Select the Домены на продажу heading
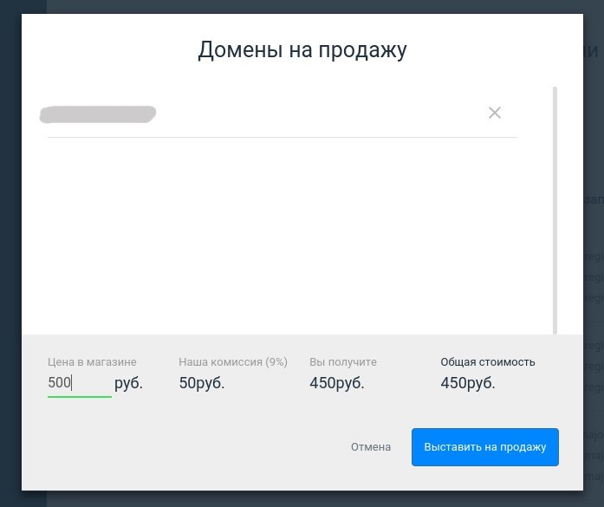The image size is (604, 507). (x=302, y=50)
